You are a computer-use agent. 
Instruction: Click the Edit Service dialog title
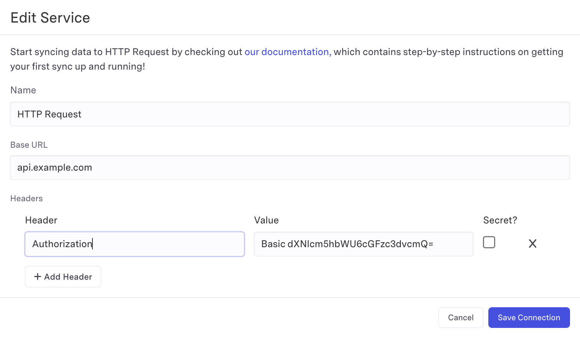coord(50,18)
